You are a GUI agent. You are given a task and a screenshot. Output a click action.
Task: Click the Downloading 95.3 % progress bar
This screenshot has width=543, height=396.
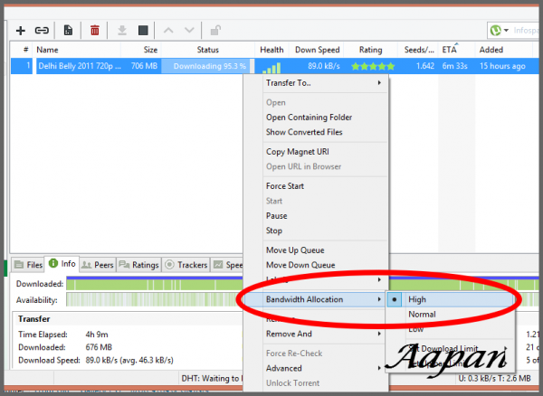[x=208, y=66]
